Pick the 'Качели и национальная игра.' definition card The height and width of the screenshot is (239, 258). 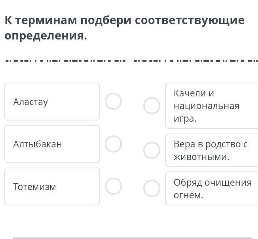(x=212, y=106)
